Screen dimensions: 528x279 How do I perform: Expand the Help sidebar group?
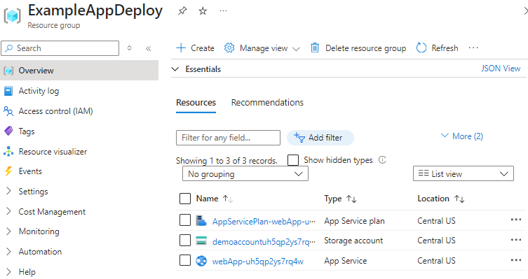pos(8,271)
